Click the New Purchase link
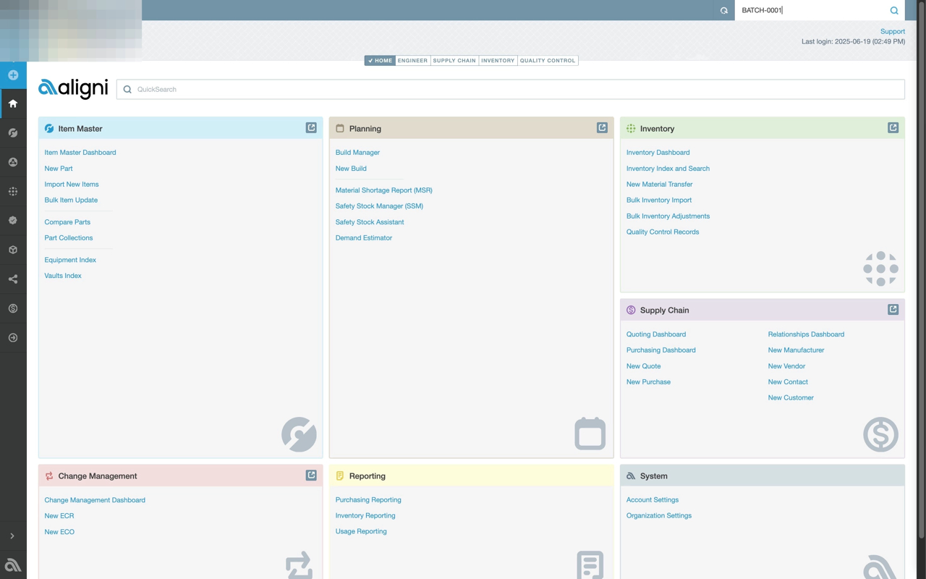The image size is (926, 579). click(648, 382)
